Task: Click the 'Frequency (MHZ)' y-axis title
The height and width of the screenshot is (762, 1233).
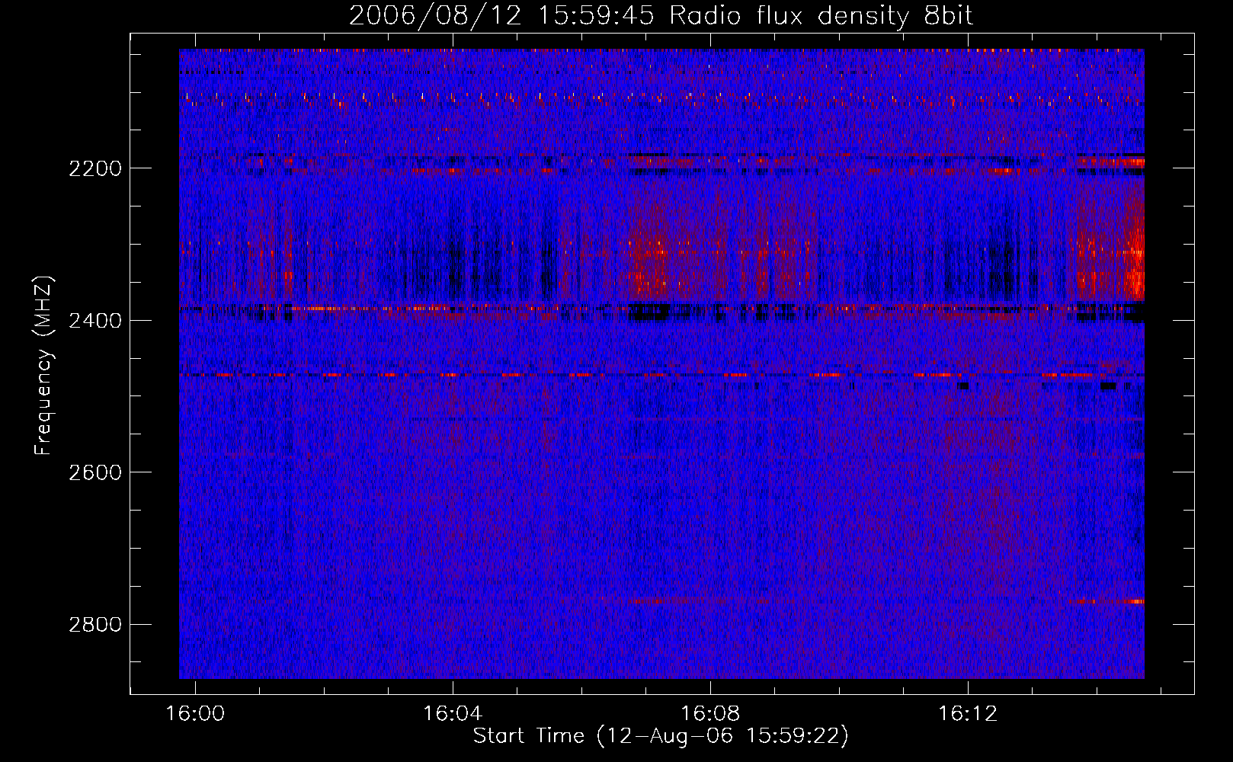Action: (44, 366)
